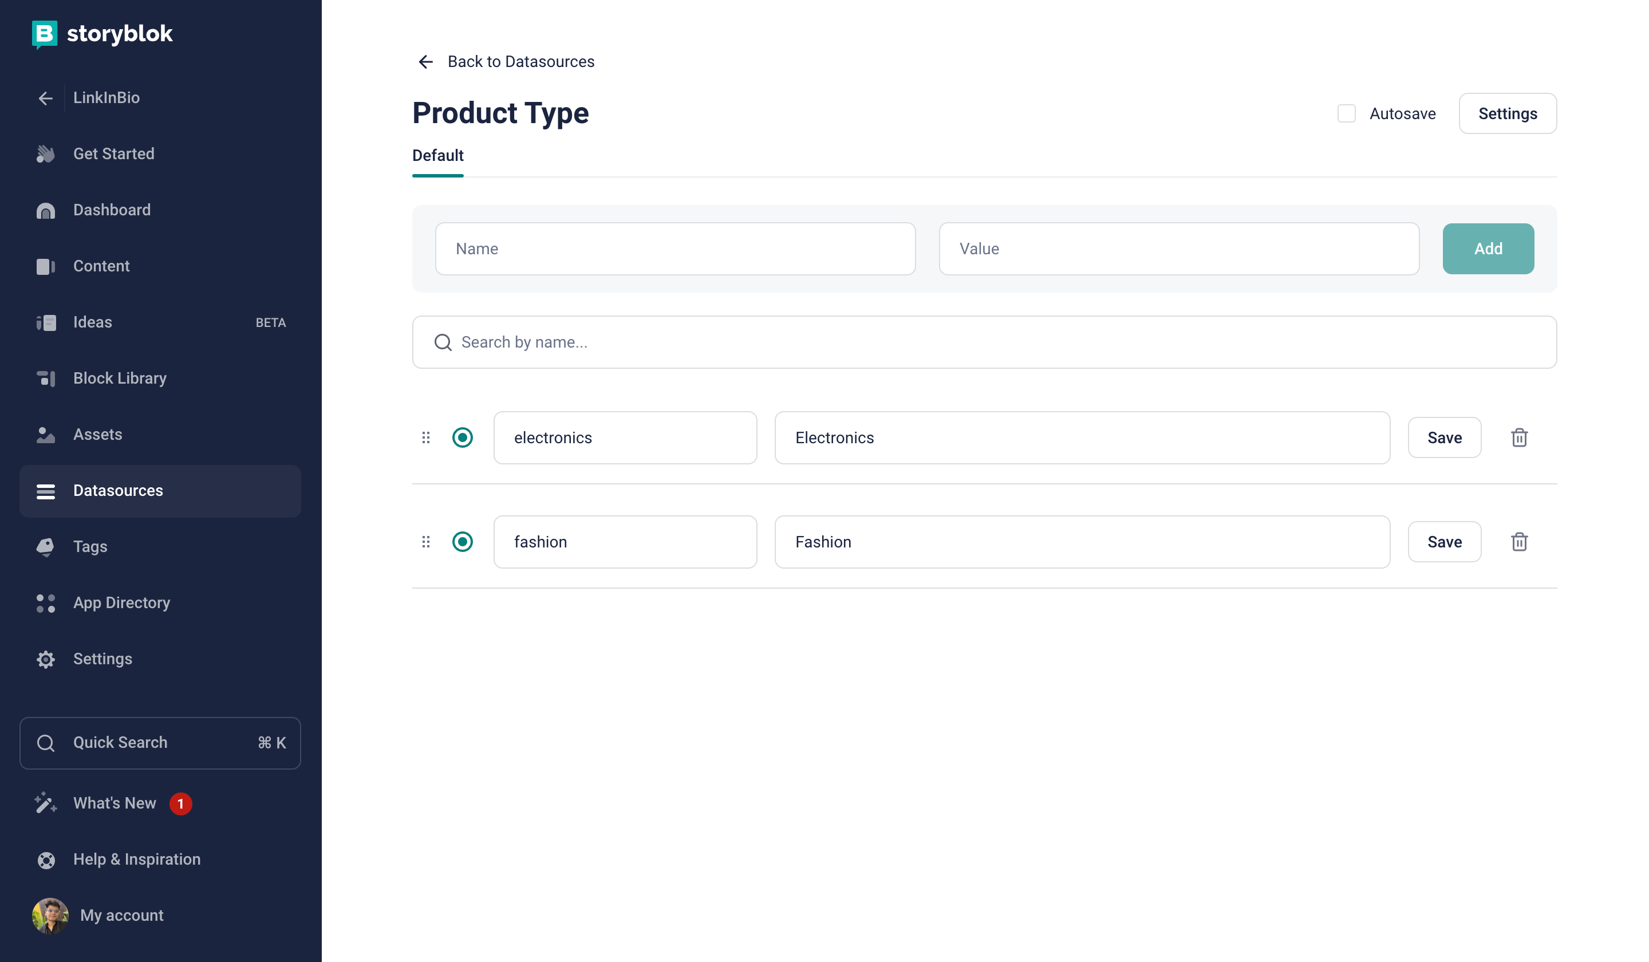Delete the electronics entry with trash icon

click(1519, 438)
